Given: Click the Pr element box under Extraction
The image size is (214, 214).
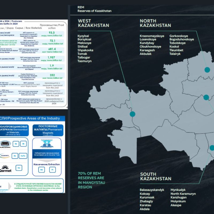Looking at the screenshot, I should (52, 169).
